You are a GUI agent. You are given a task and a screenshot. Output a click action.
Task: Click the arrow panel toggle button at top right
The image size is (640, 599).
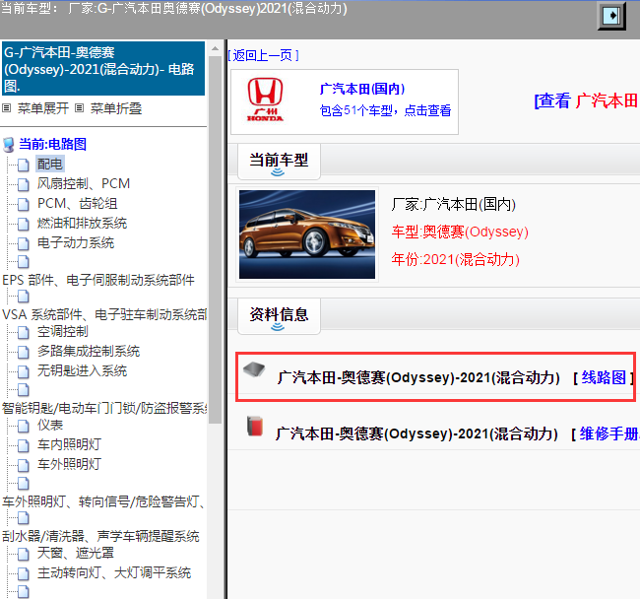611,16
